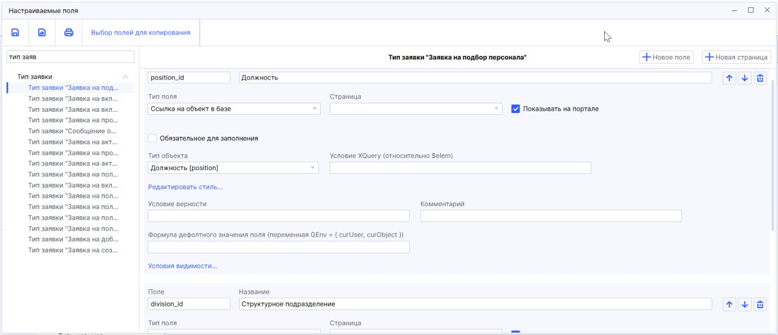Screen dimensions: 778x335
Task: Delete the position_id field via trash icon
Action: [760, 78]
